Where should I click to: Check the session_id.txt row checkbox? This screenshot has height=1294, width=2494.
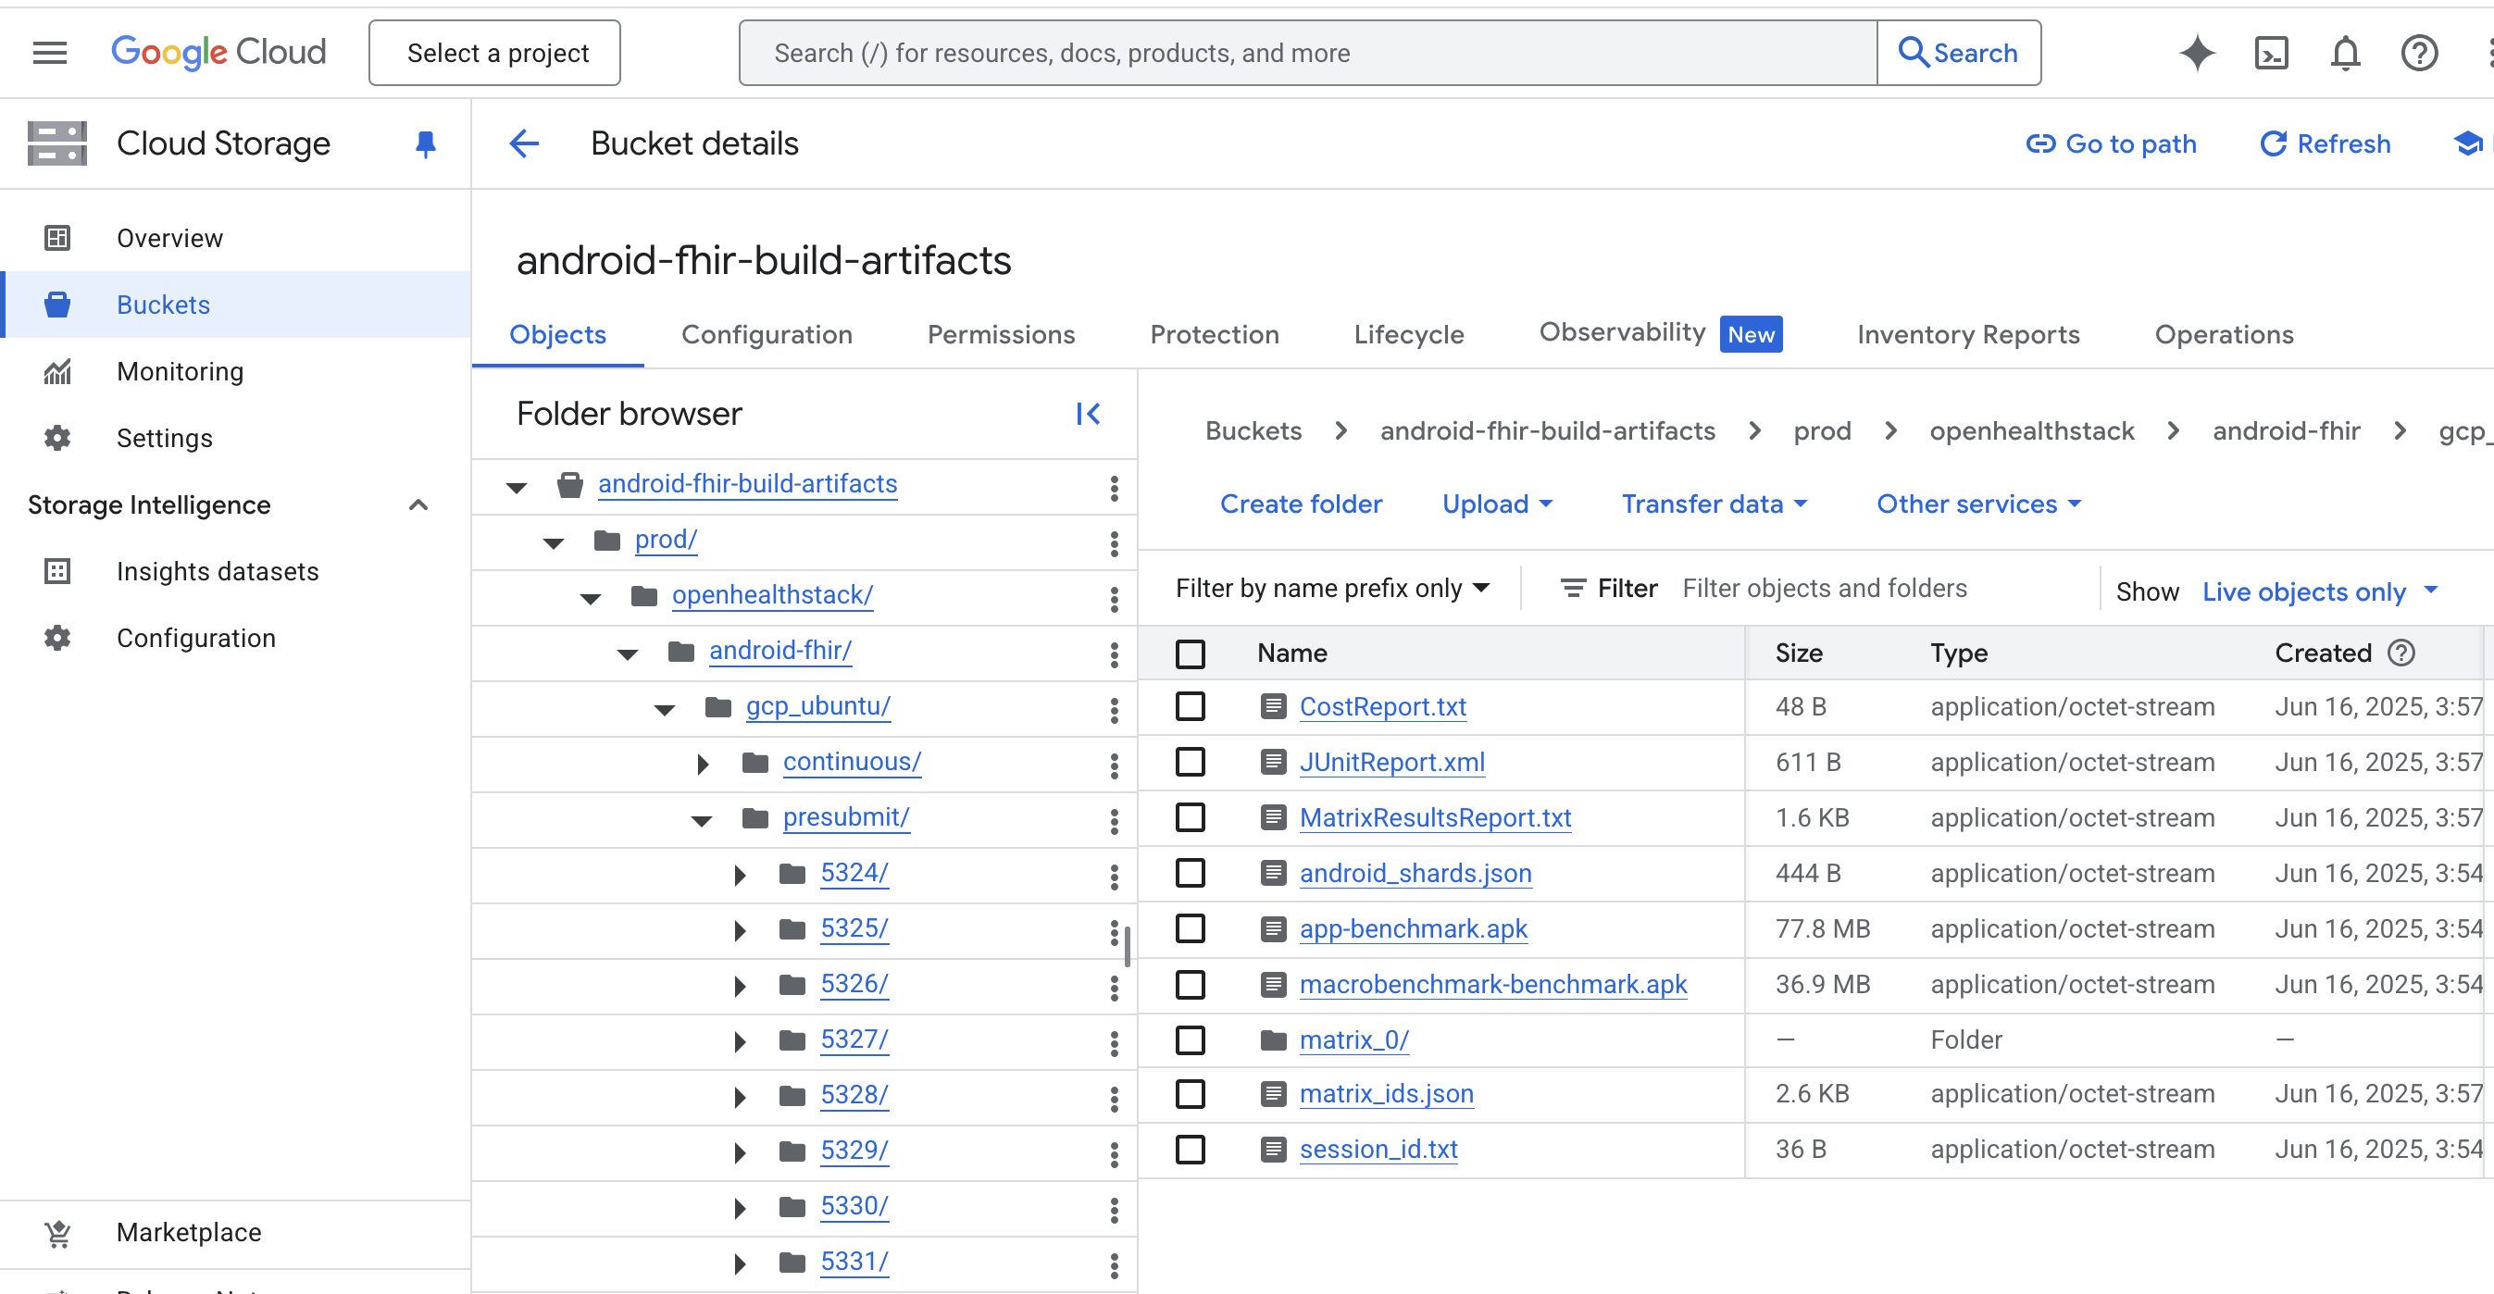[x=1190, y=1149]
